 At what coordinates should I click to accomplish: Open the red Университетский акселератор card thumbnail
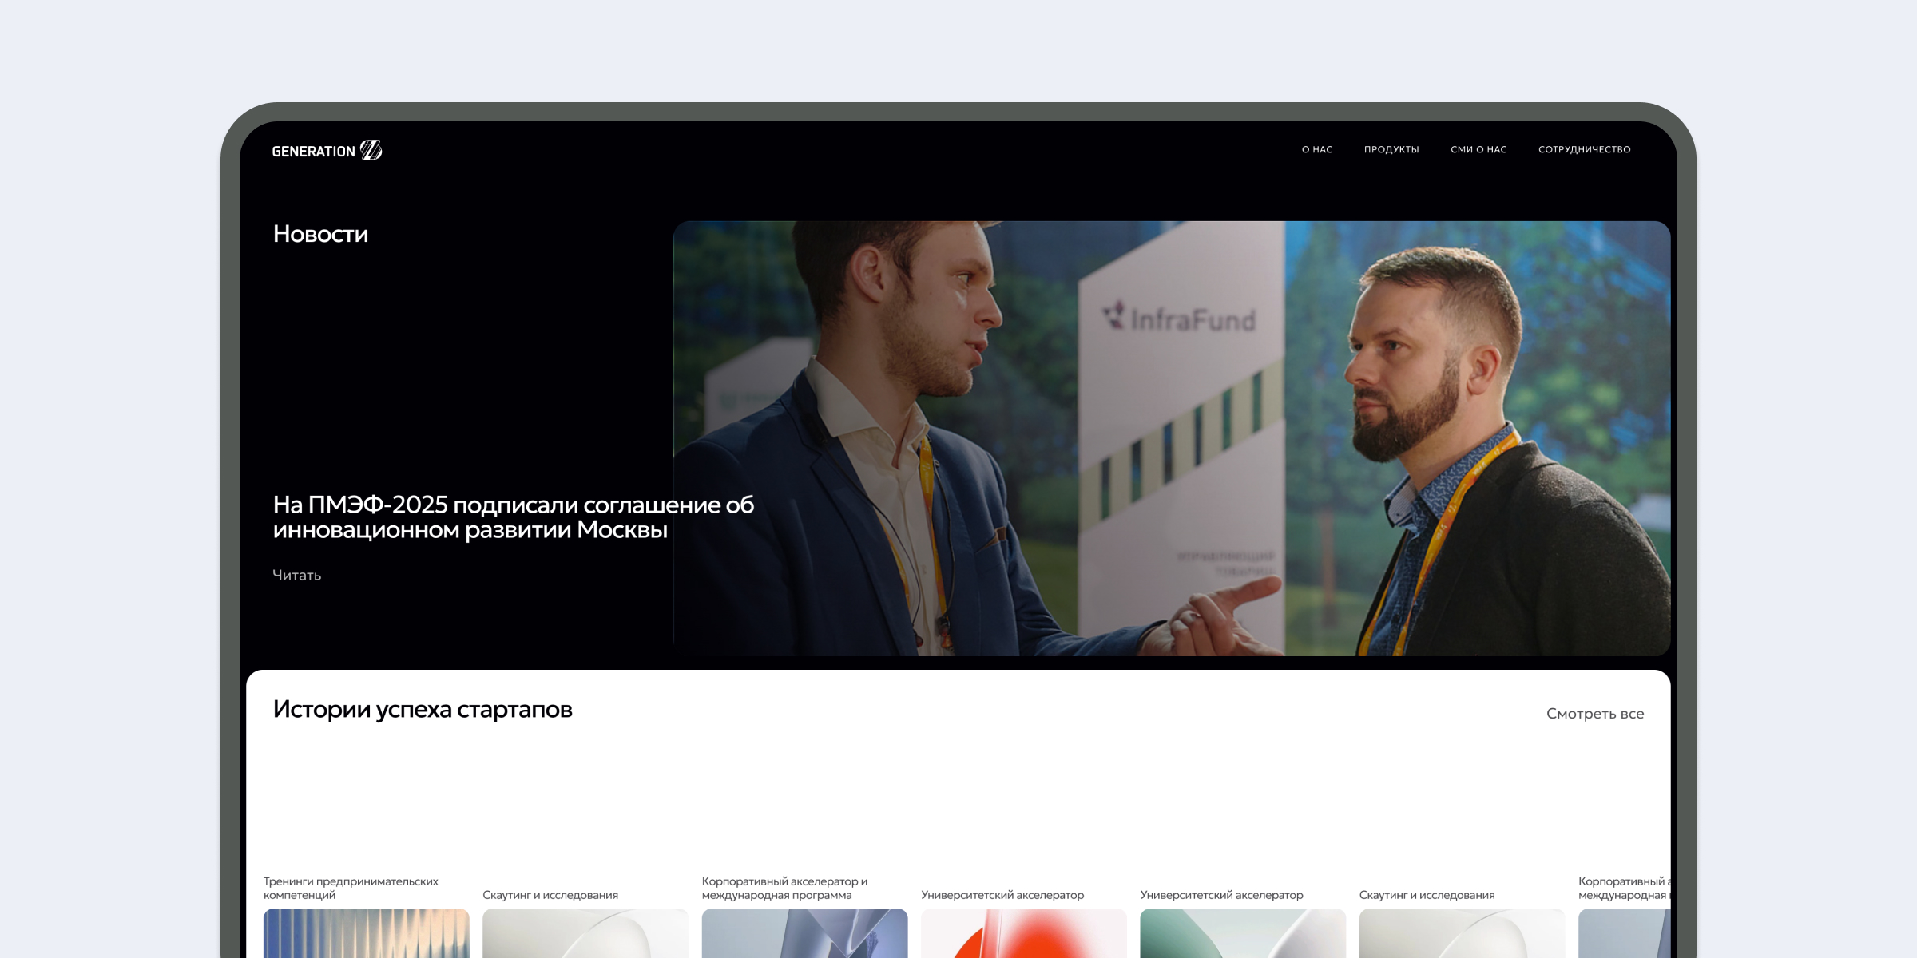[1023, 933]
